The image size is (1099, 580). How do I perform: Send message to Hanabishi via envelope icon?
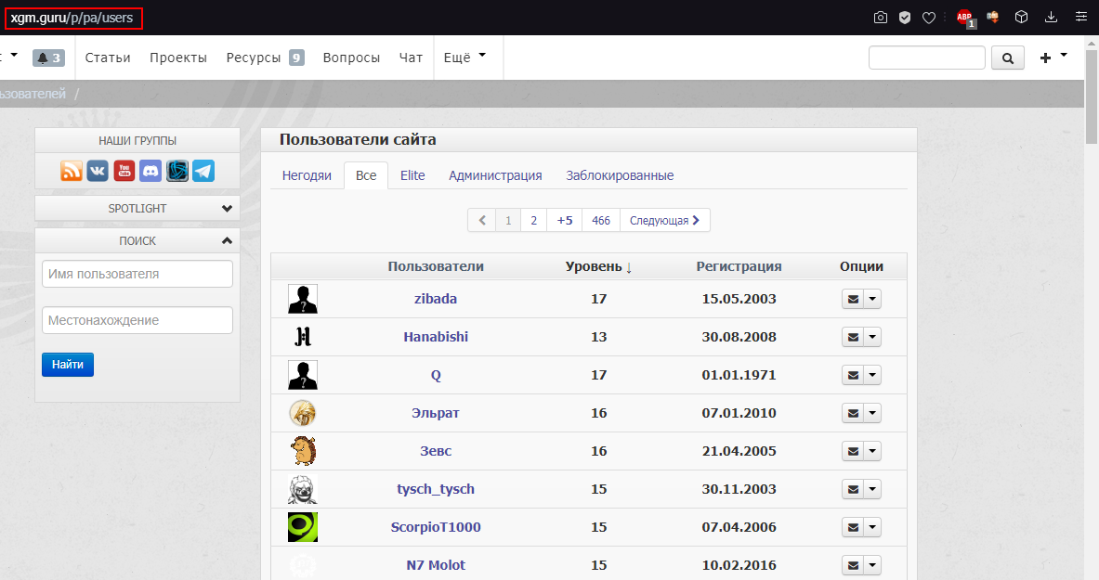[x=853, y=337]
